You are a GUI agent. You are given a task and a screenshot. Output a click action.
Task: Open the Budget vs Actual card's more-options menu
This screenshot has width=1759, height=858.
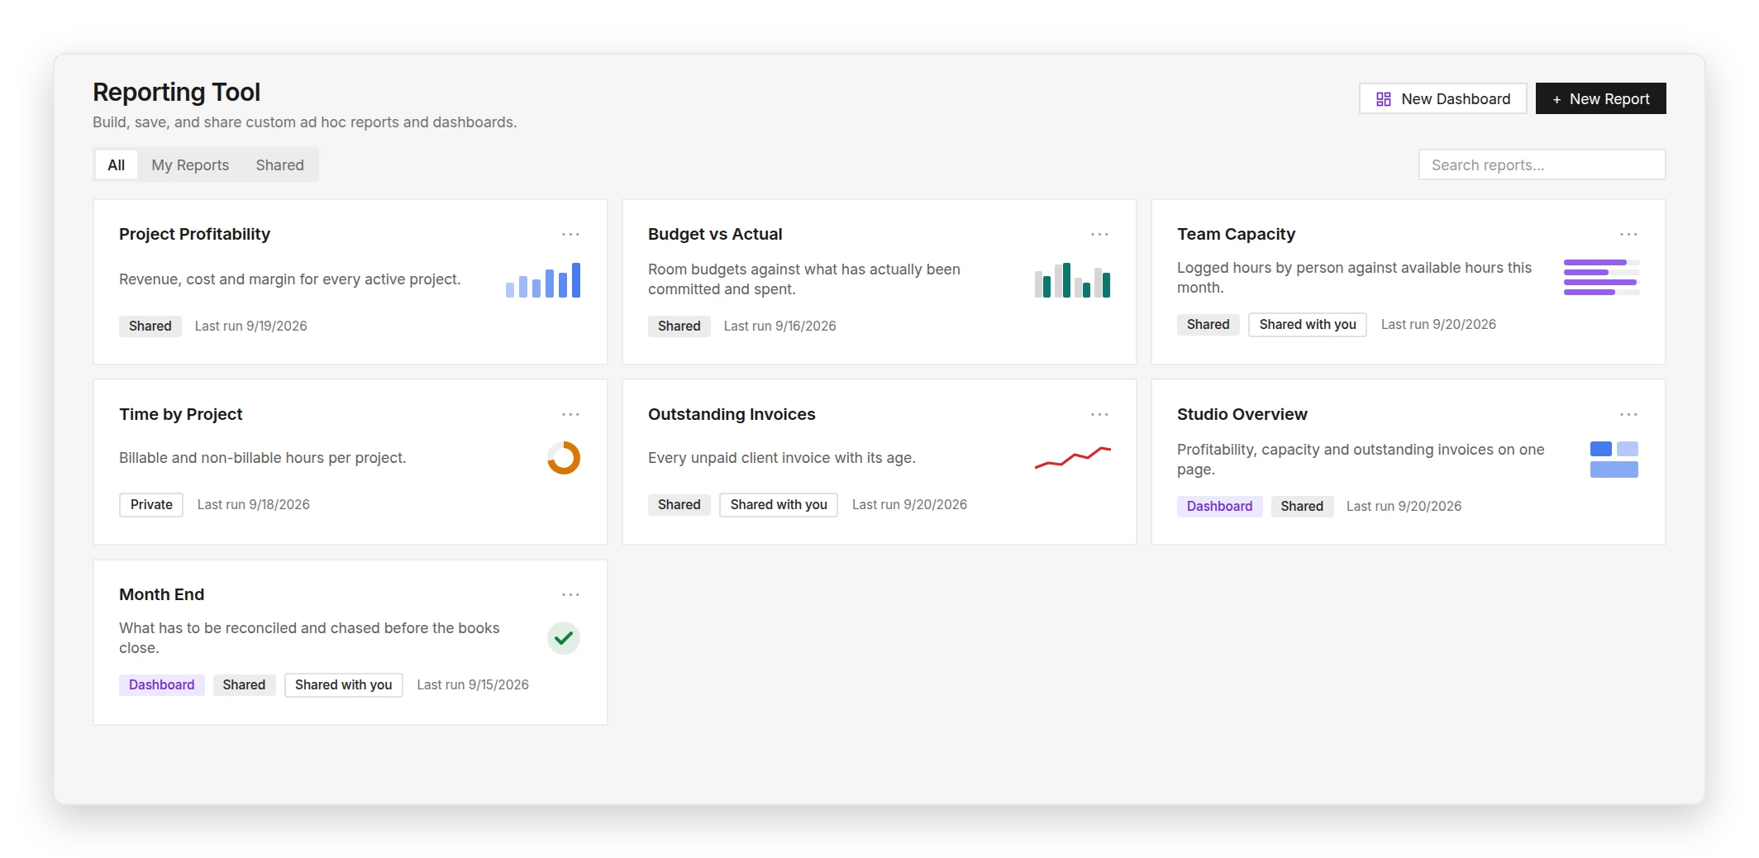click(x=1099, y=235)
